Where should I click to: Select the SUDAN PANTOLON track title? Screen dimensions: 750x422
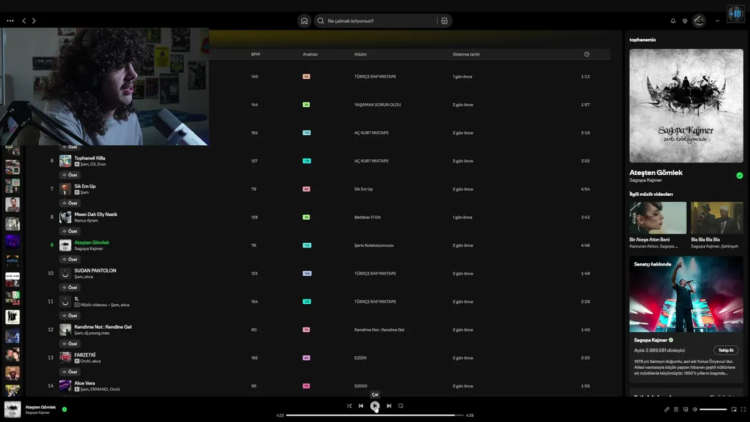coord(95,270)
